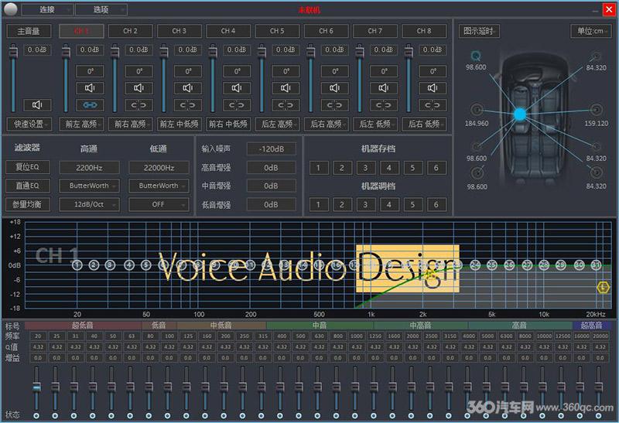Toggle status dot under the 25Hz band
619x423 pixels.
point(55,415)
